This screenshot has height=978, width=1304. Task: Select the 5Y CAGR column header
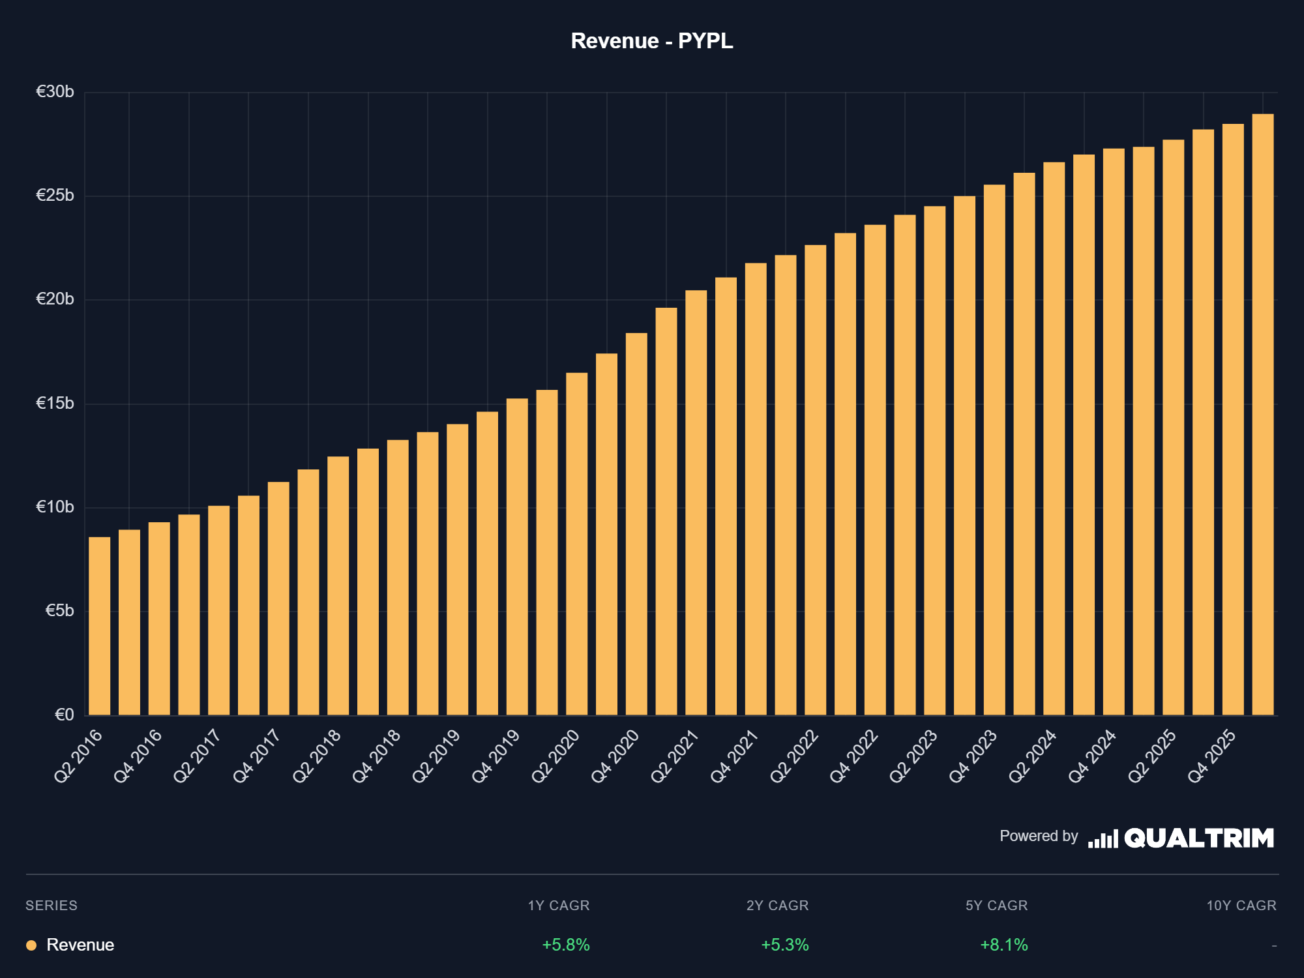point(997,906)
